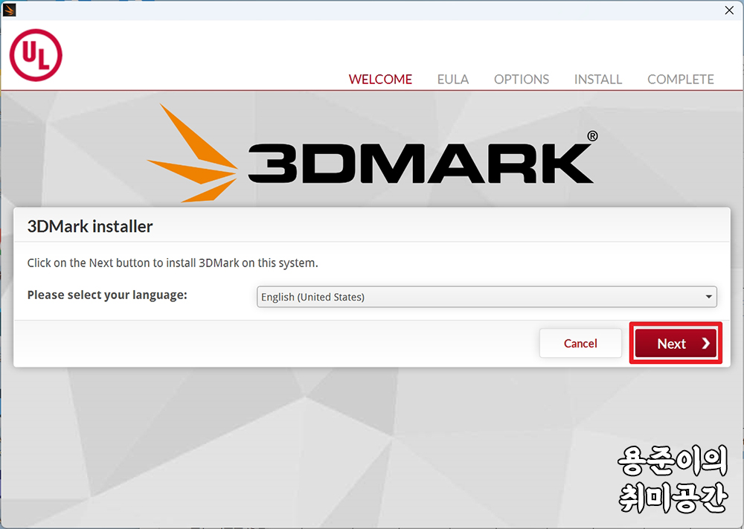Select the WELCOME step tab
The width and height of the screenshot is (744, 529).
[x=380, y=79]
